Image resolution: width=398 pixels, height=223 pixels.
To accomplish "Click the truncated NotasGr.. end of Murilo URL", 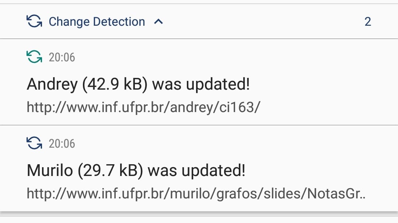I will tap(336, 193).
